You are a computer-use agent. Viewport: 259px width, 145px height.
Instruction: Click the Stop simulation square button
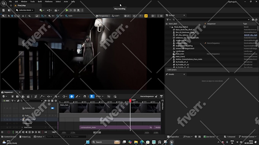coord(75,10)
